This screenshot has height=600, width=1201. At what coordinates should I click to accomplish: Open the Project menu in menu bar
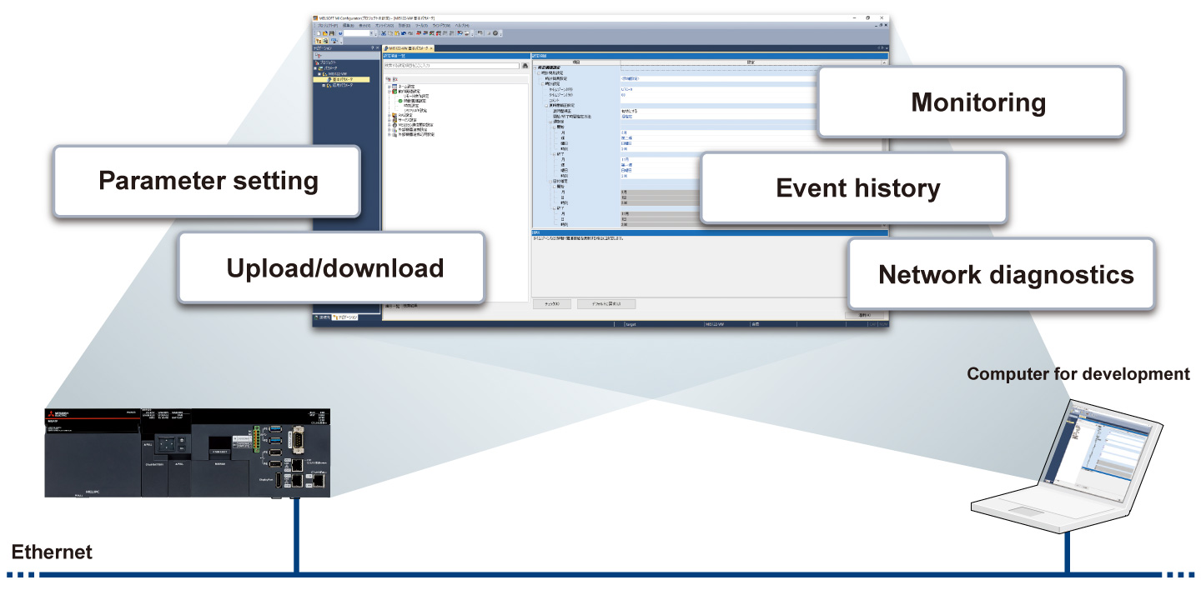coord(328,26)
